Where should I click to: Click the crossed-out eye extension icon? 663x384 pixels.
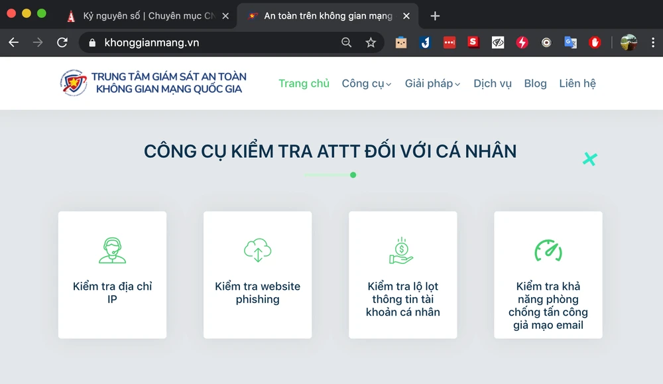pos(498,42)
